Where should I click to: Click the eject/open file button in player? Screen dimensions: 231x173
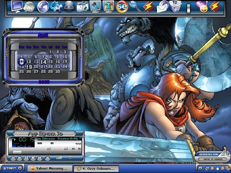[x=48, y=158]
